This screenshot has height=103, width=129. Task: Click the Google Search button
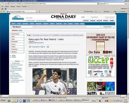107,27
